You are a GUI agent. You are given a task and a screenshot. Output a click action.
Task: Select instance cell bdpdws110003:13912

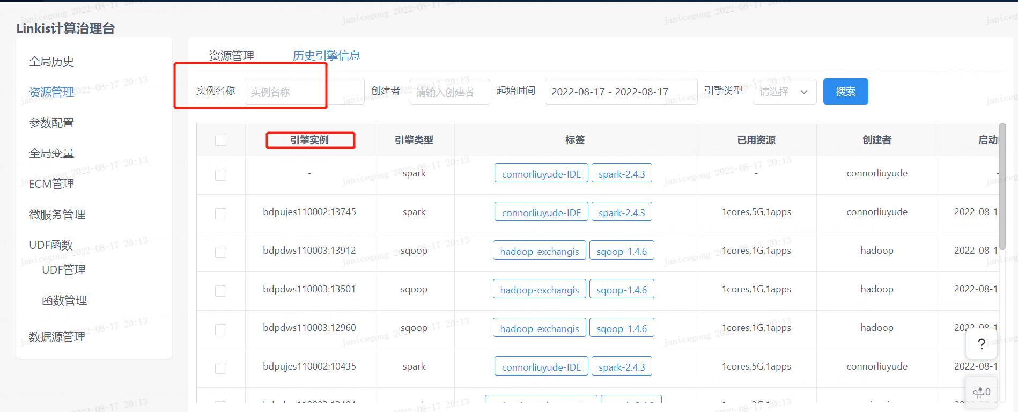click(x=309, y=251)
